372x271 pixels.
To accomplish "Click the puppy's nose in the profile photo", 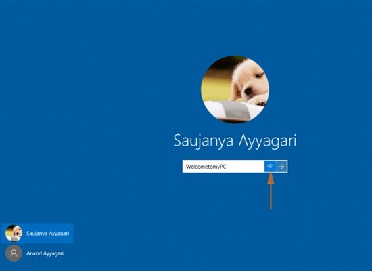I will 248,91.
